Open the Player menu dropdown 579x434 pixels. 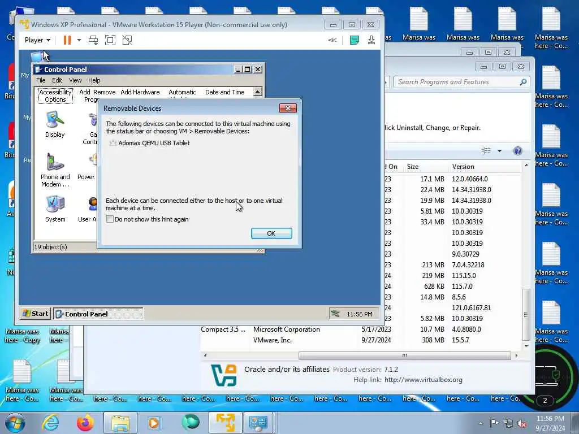[x=37, y=40]
